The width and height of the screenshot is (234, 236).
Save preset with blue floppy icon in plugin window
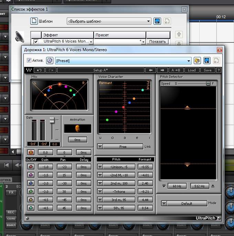[207, 61]
